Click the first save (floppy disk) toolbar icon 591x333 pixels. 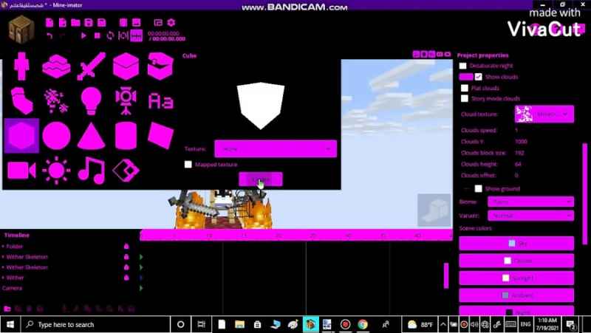click(x=89, y=23)
